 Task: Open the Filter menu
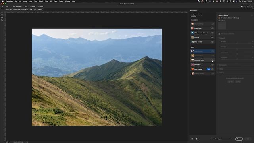tap(46, 1)
